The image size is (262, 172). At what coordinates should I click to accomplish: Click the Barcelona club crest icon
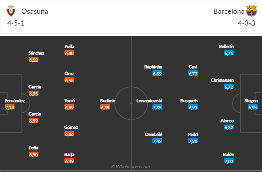point(251,11)
